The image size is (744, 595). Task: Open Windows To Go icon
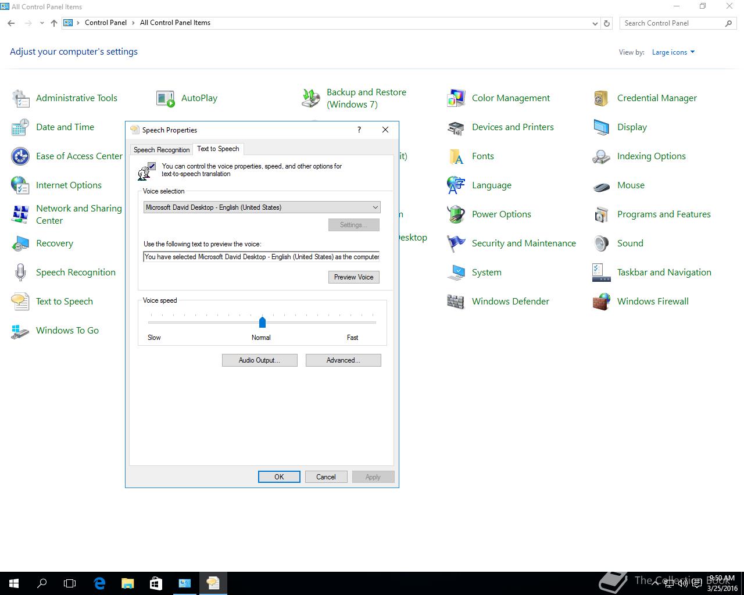click(20, 331)
